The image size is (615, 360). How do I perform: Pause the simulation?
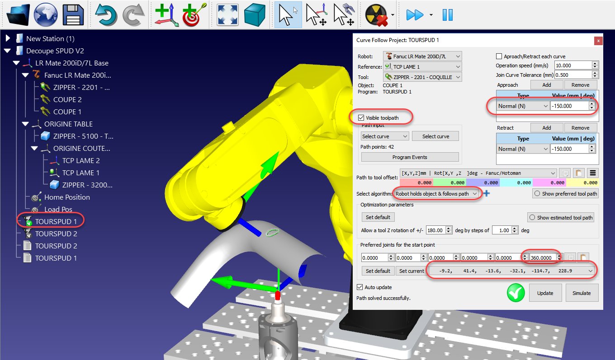click(447, 14)
